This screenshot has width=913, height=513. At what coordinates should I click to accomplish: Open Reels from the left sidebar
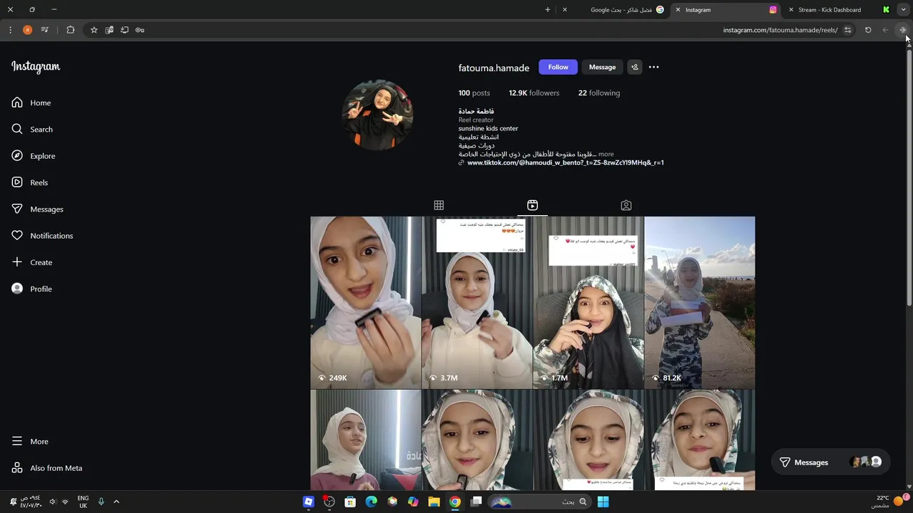tap(30, 182)
